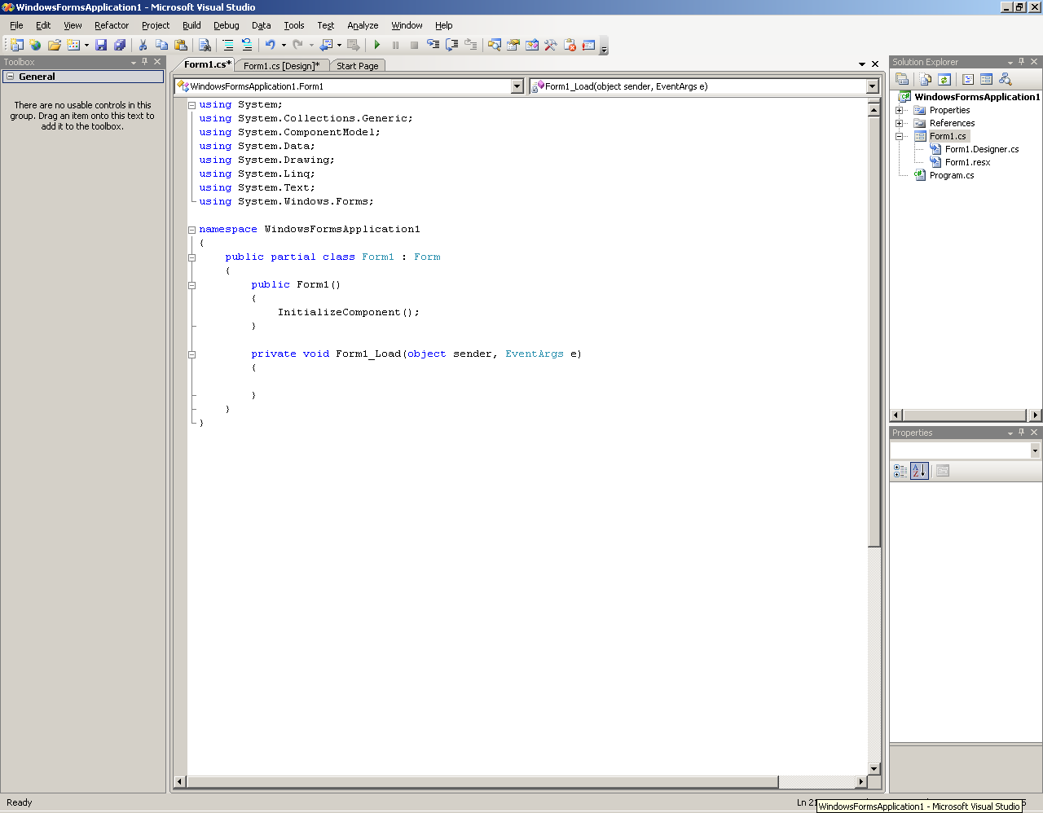Cut the selection using the scissors icon
Image resolution: width=1043 pixels, height=813 pixels.
point(143,45)
